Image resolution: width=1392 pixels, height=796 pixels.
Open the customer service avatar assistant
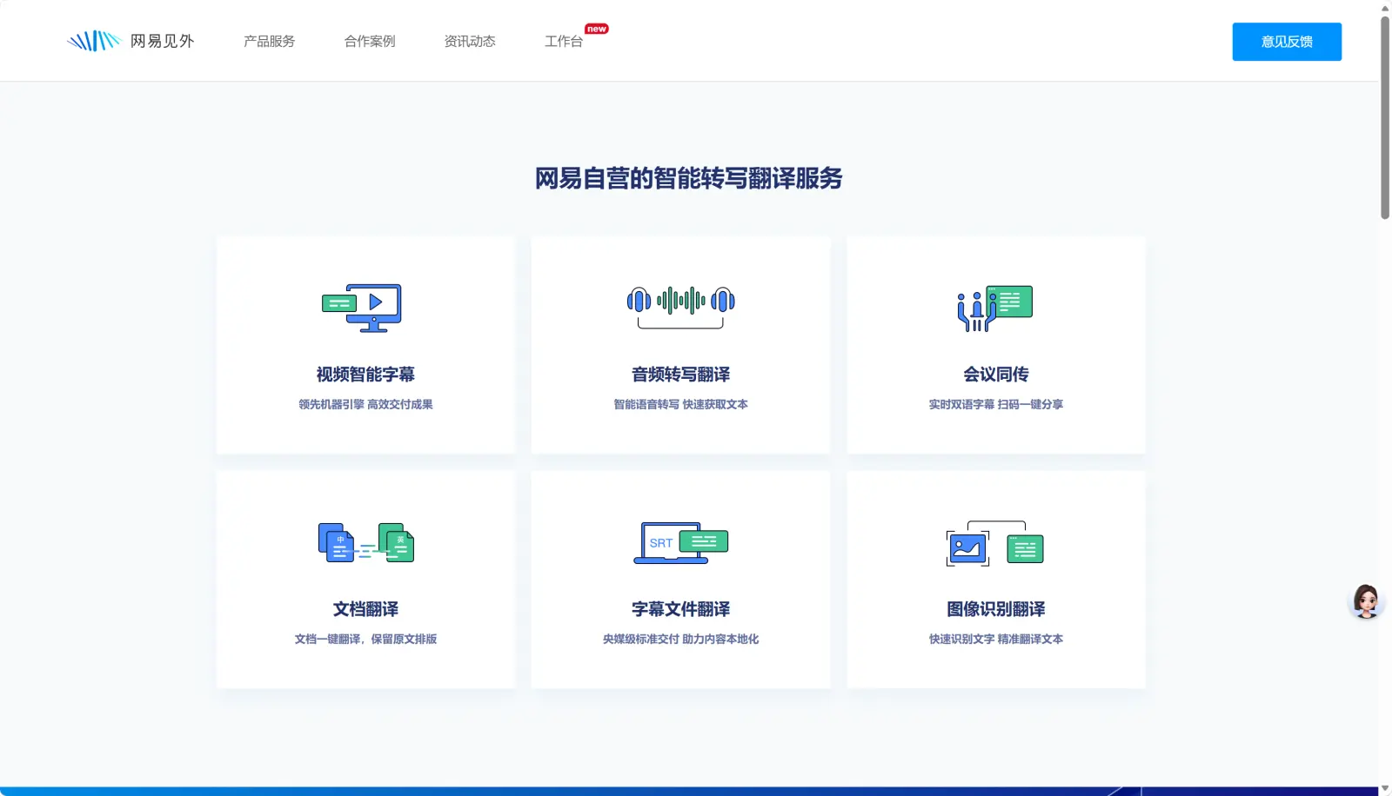pyautogui.click(x=1365, y=600)
